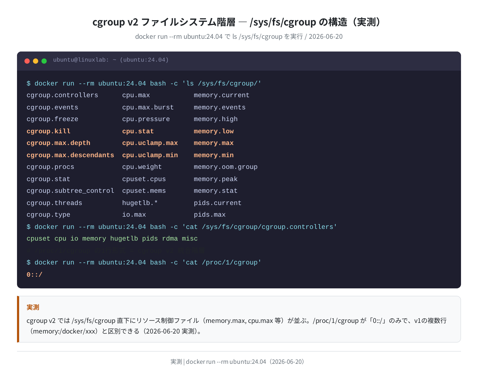478x376 pixels.
Task: Click highlighted 'memory.min' entry
Action: point(214,155)
